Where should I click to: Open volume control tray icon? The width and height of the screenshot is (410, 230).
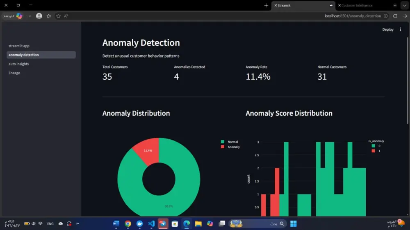pyautogui.click(x=34, y=224)
